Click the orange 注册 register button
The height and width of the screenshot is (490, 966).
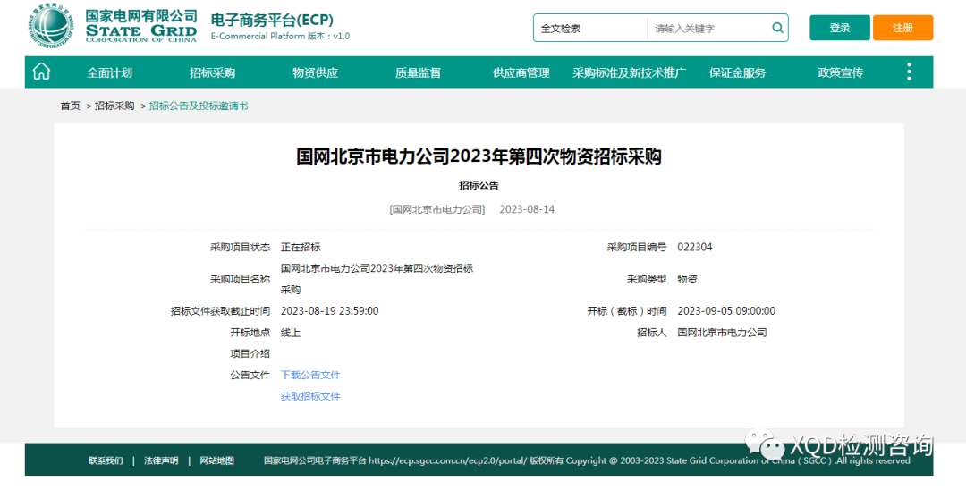click(x=902, y=28)
